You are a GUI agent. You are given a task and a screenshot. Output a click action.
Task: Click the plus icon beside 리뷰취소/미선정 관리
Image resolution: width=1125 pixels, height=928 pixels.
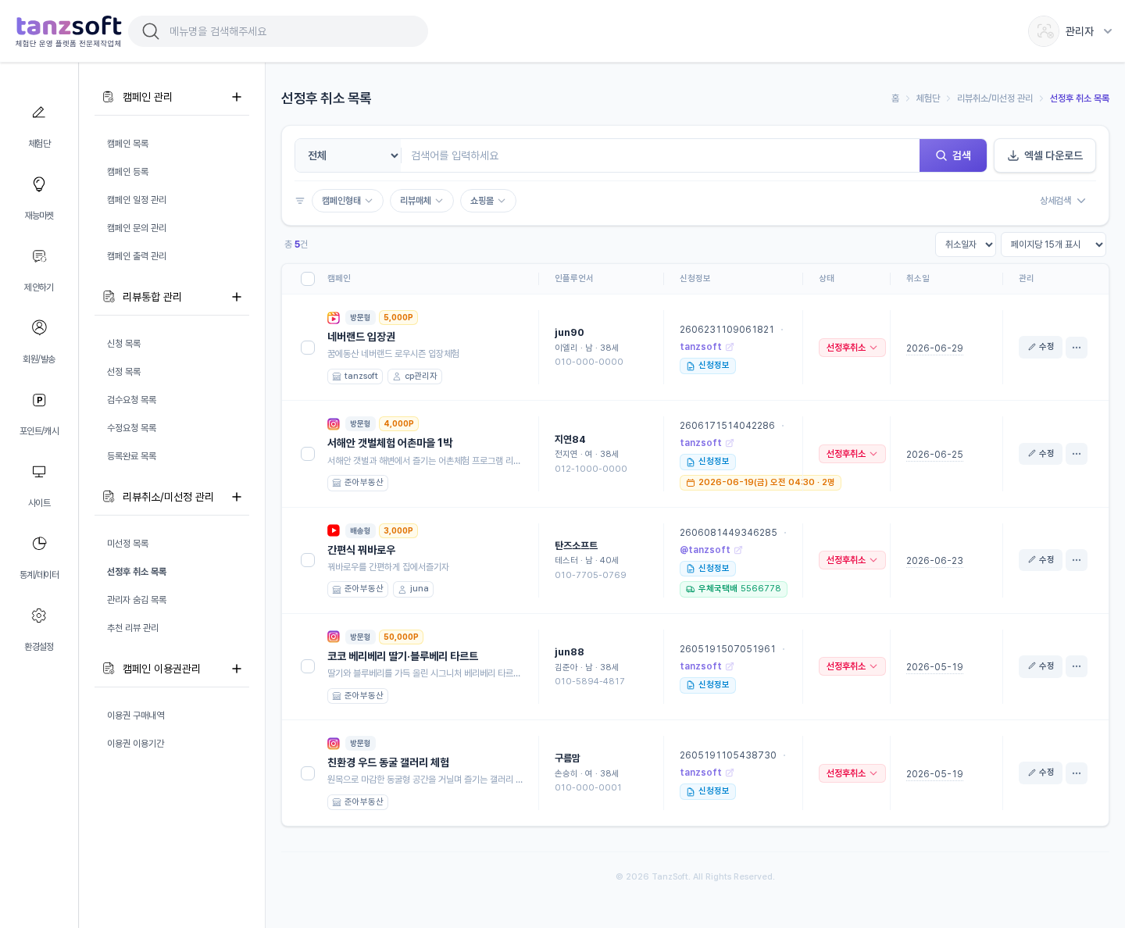pyautogui.click(x=237, y=497)
